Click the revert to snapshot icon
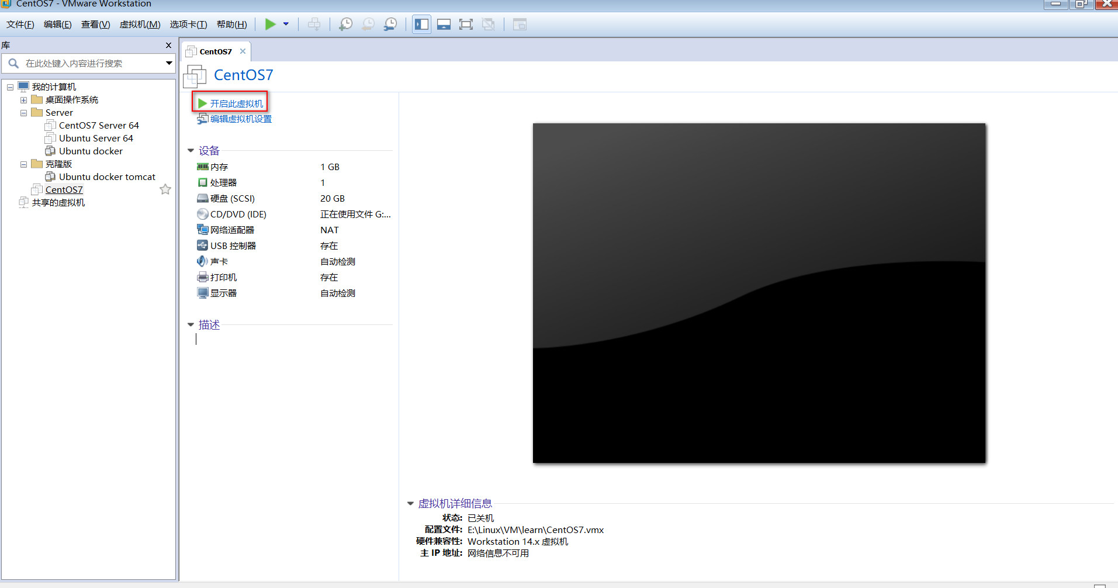The image size is (1118, 588). 368,24
